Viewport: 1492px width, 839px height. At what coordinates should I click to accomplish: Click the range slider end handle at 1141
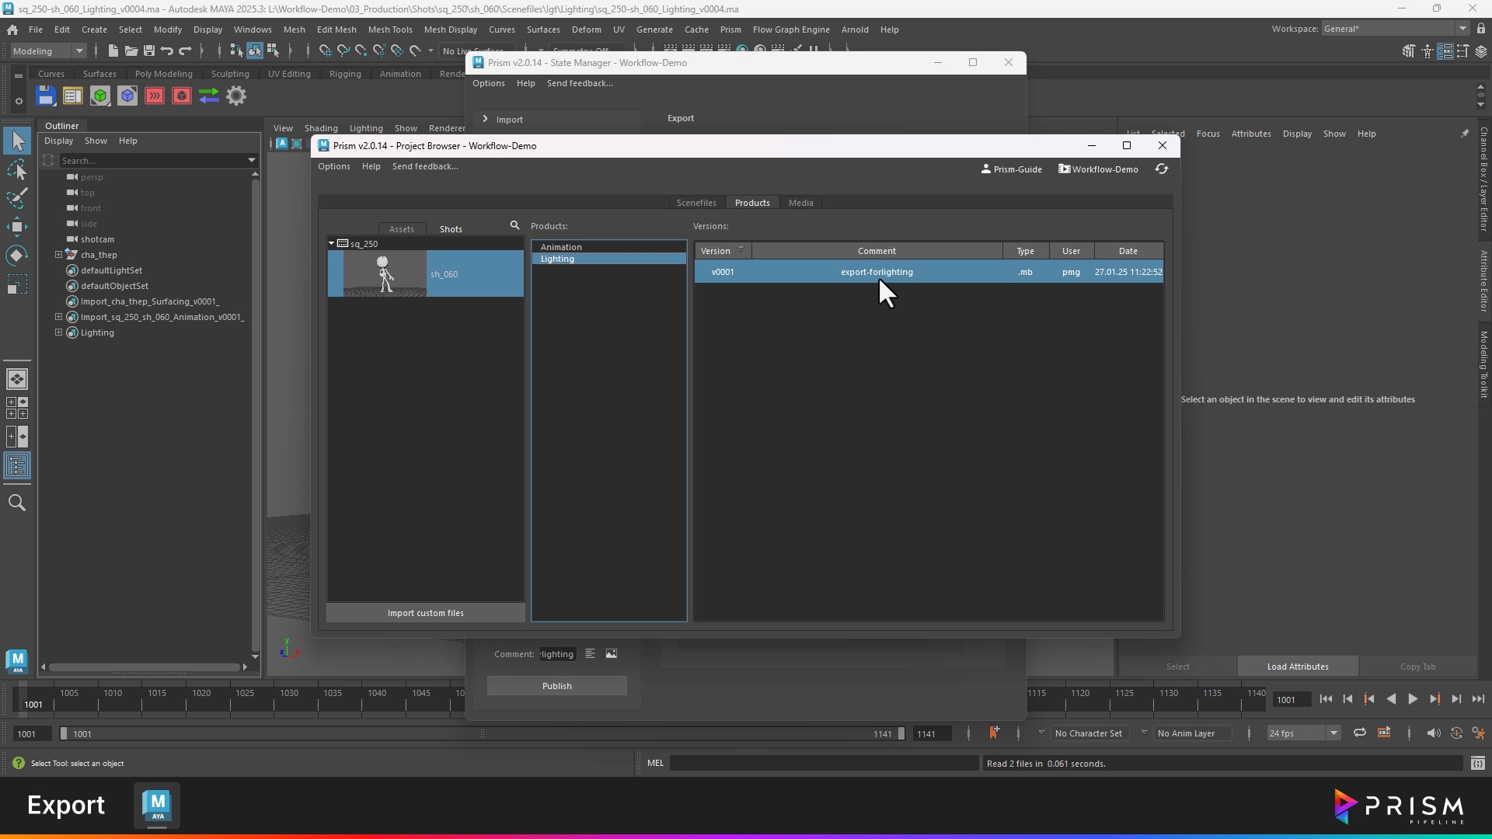(x=901, y=733)
